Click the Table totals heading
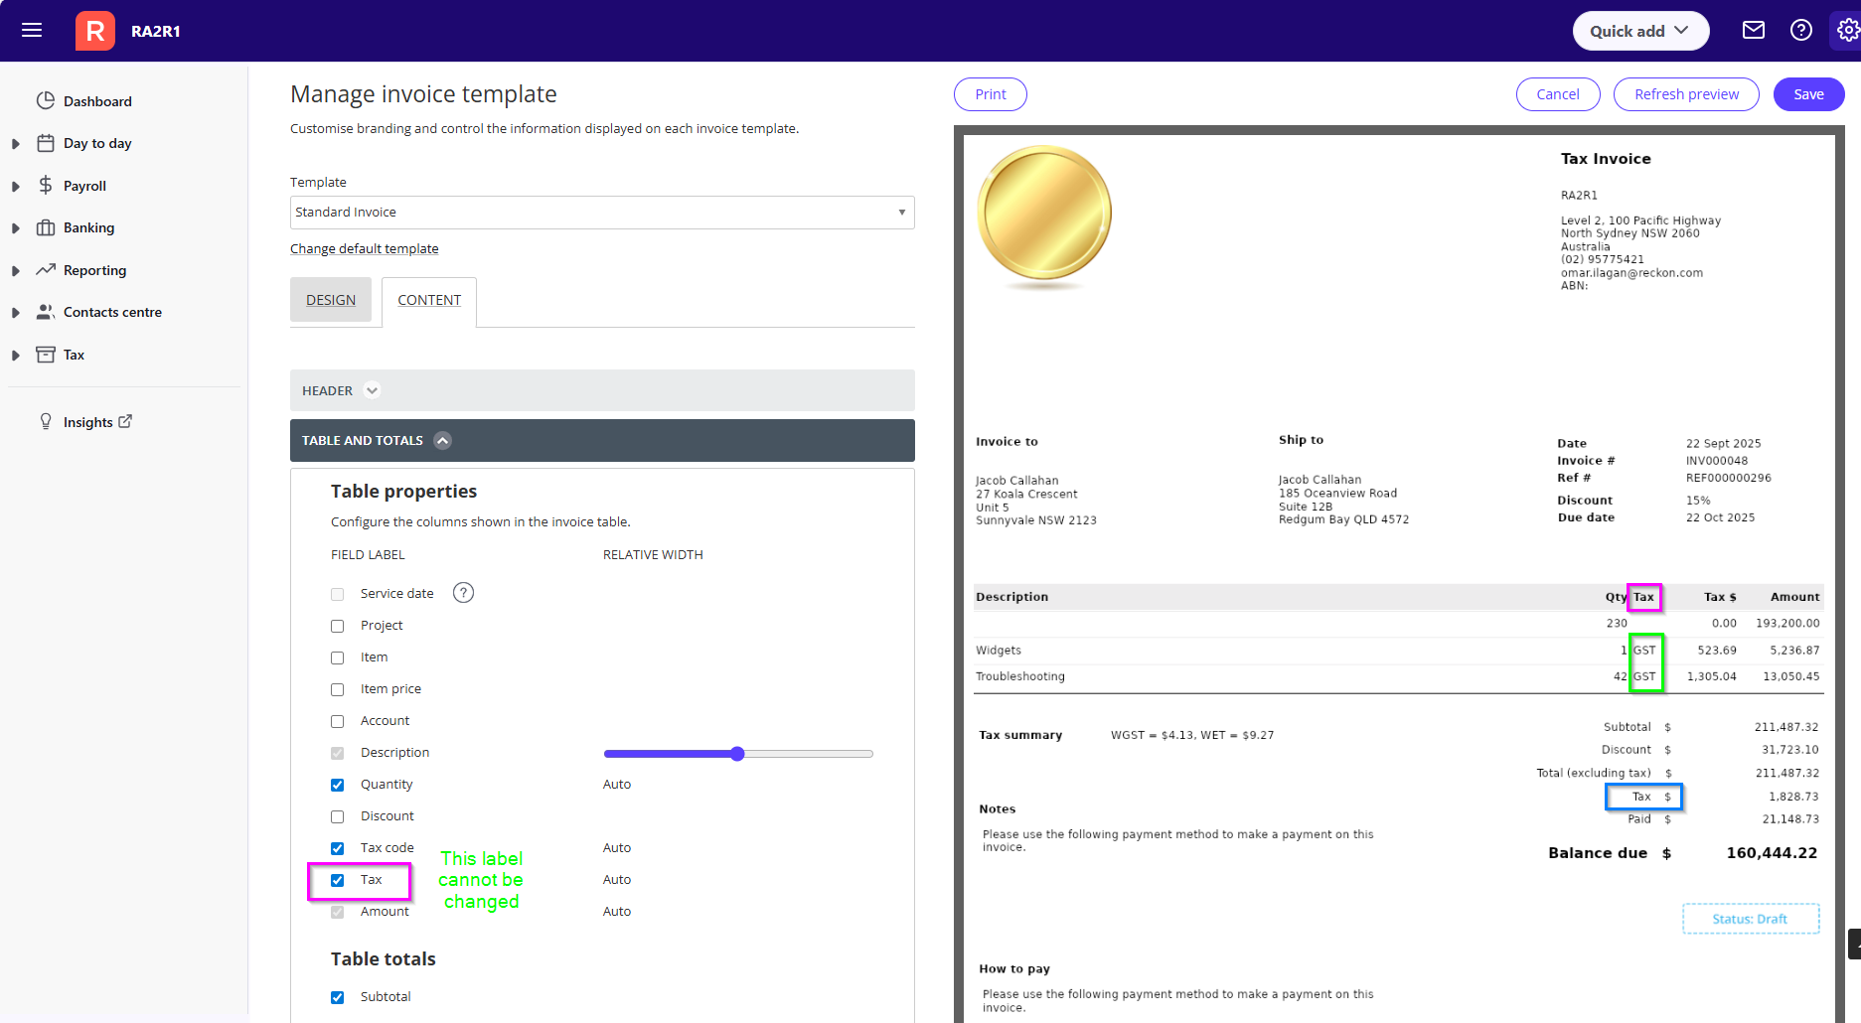 [x=384, y=958]
